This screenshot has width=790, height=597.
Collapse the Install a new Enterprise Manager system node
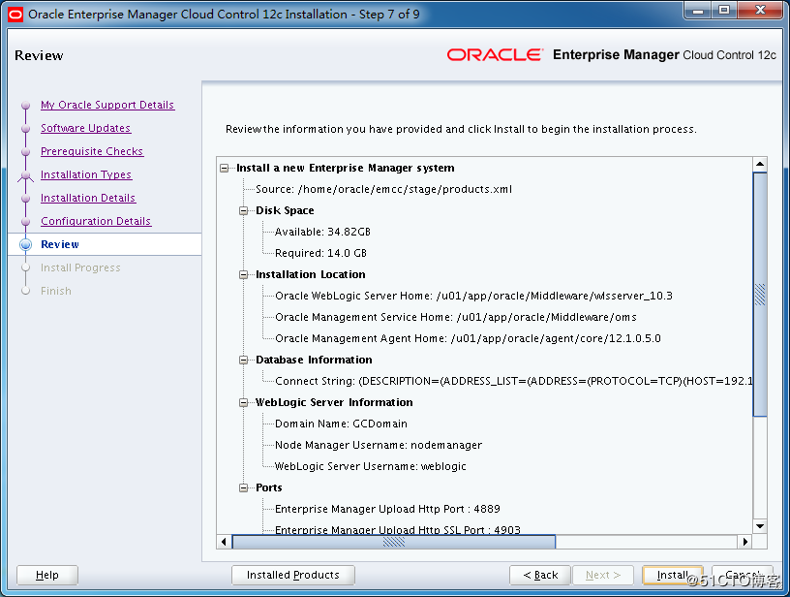tap(225, 168)
